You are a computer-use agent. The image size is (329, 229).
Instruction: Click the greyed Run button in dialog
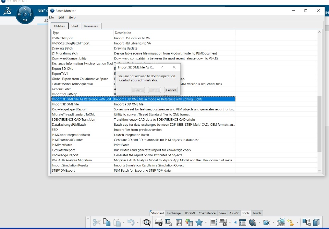[155, 90]
